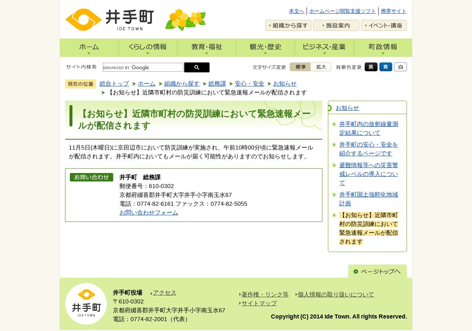Open the 著作権・リンク等 footer link
The image size is (472, 331).
(x=265, y=294)
